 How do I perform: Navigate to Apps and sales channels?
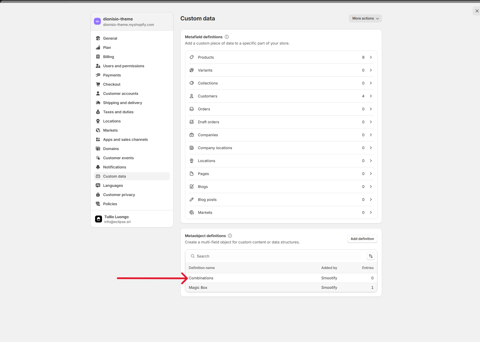coord(125,139)
